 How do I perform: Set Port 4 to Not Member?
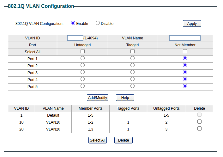click(x=185, y=79)
